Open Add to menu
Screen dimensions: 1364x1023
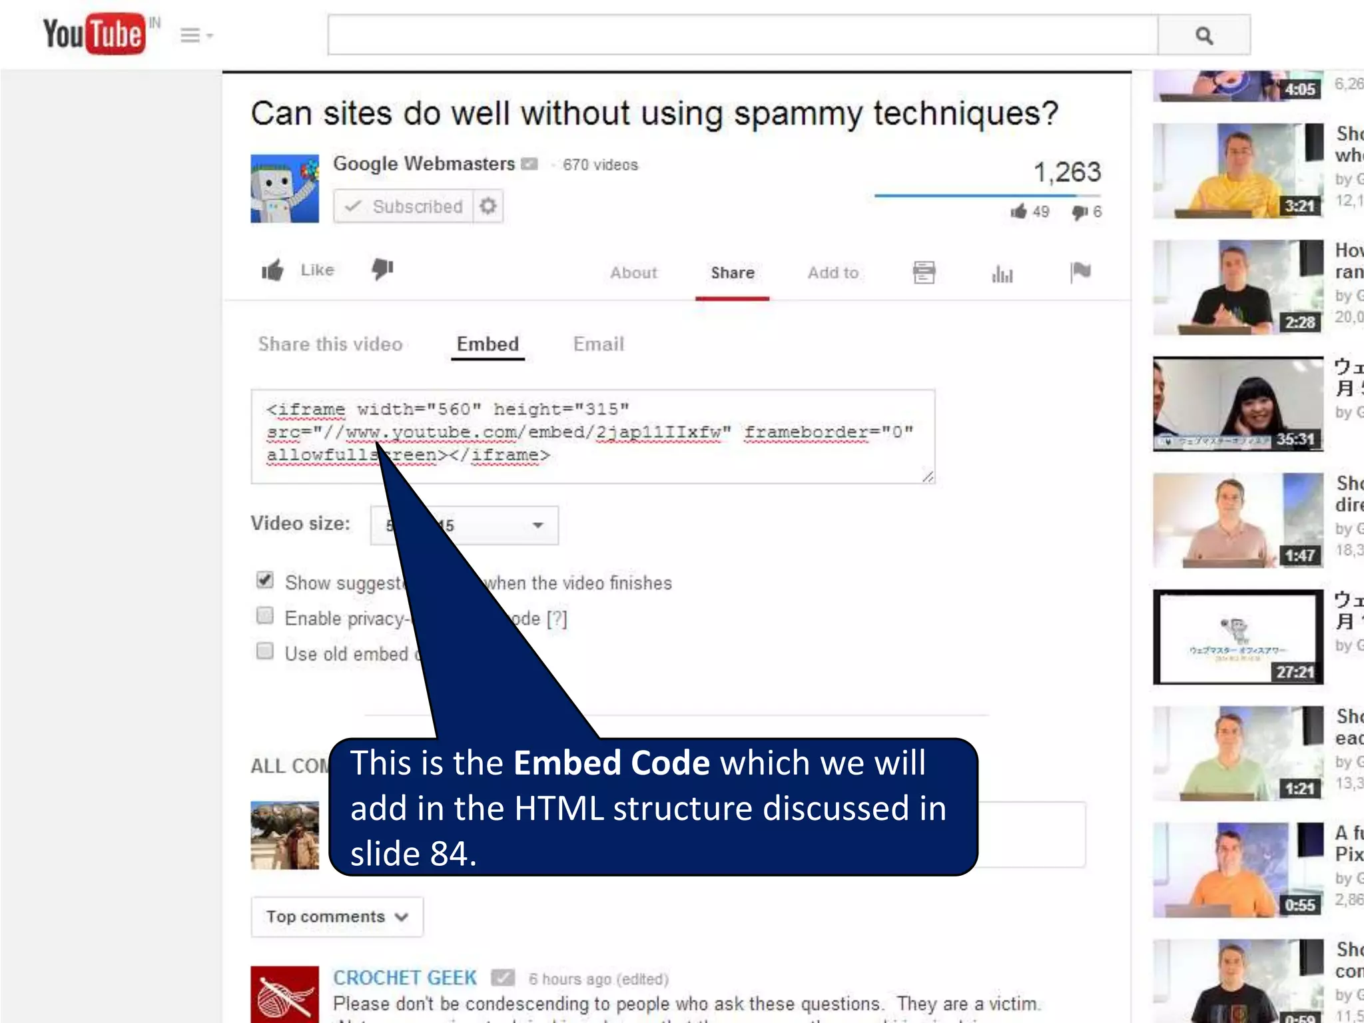[833, 273]
